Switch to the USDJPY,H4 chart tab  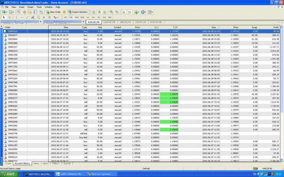[x=140, y=22]
